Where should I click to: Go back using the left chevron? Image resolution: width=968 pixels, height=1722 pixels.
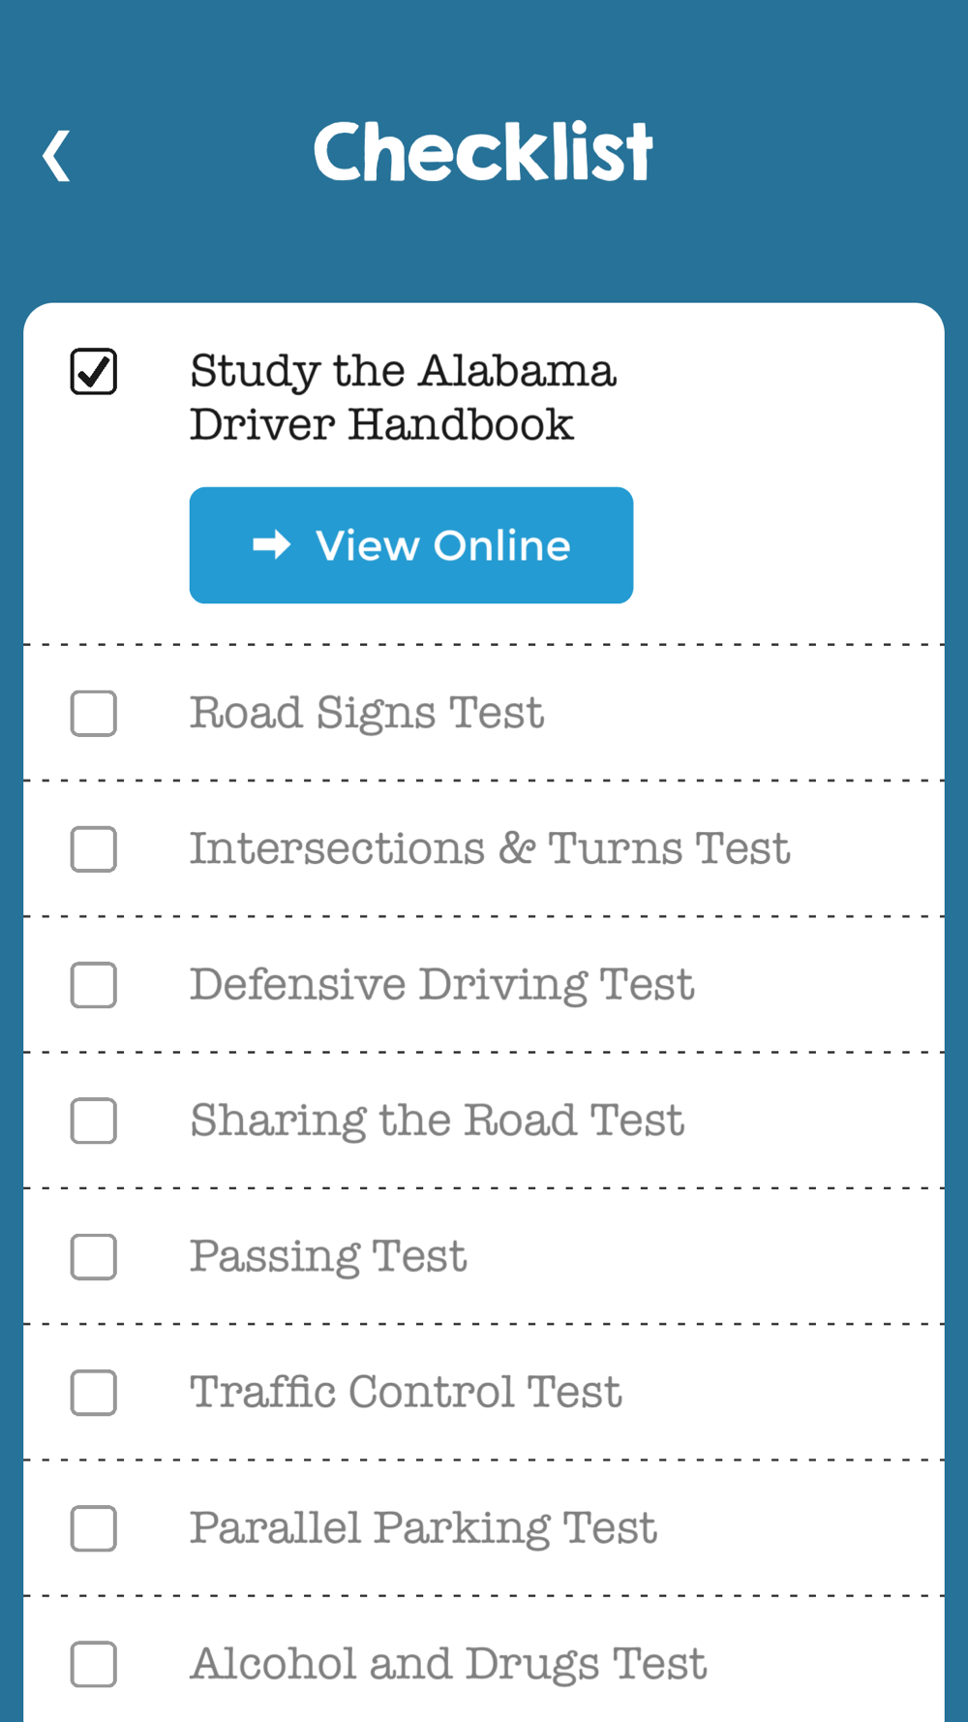tap(56, 155)
